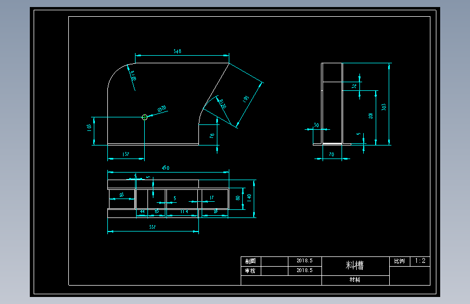Screen dimensions: 470x304
Task: Click the 303 side view height dimension
Action: pyautogui.click(x=384, y=107)
